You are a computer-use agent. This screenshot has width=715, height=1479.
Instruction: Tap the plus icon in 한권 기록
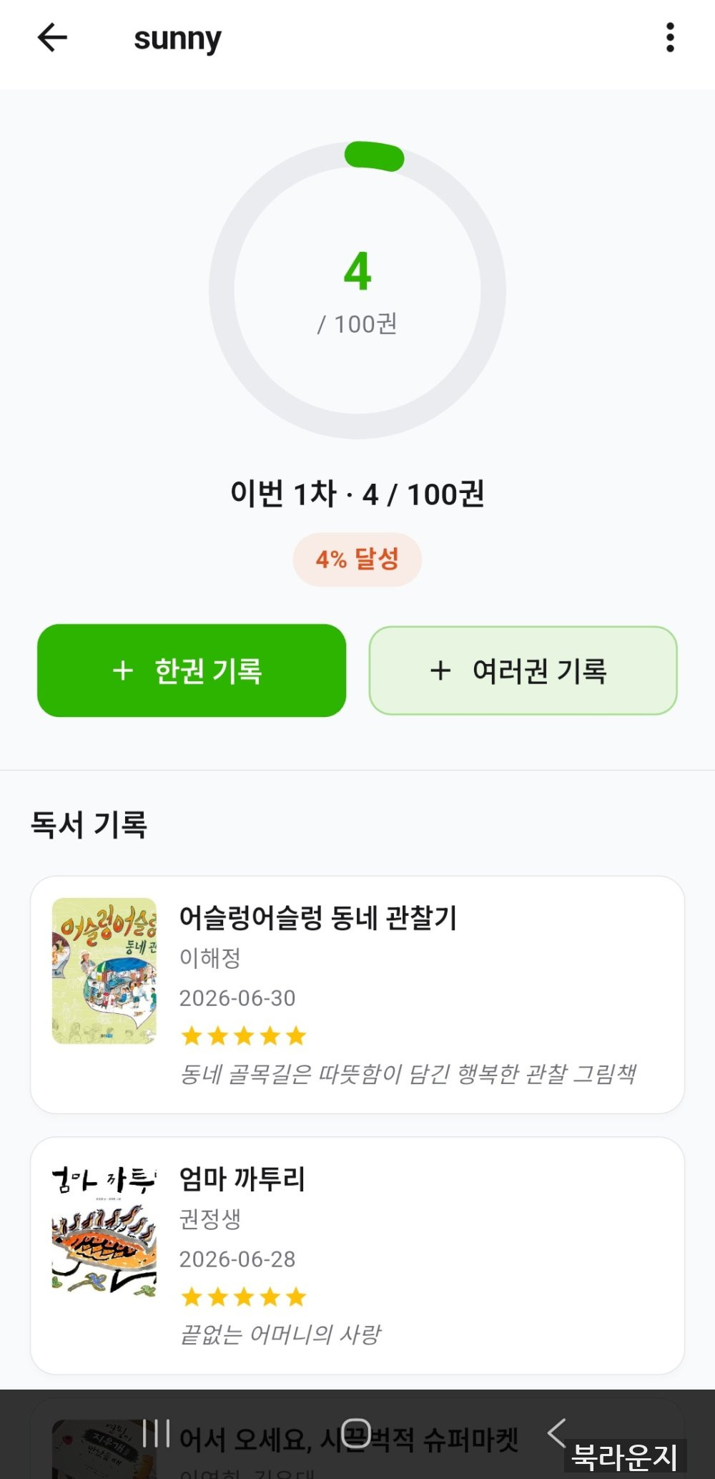123,670
